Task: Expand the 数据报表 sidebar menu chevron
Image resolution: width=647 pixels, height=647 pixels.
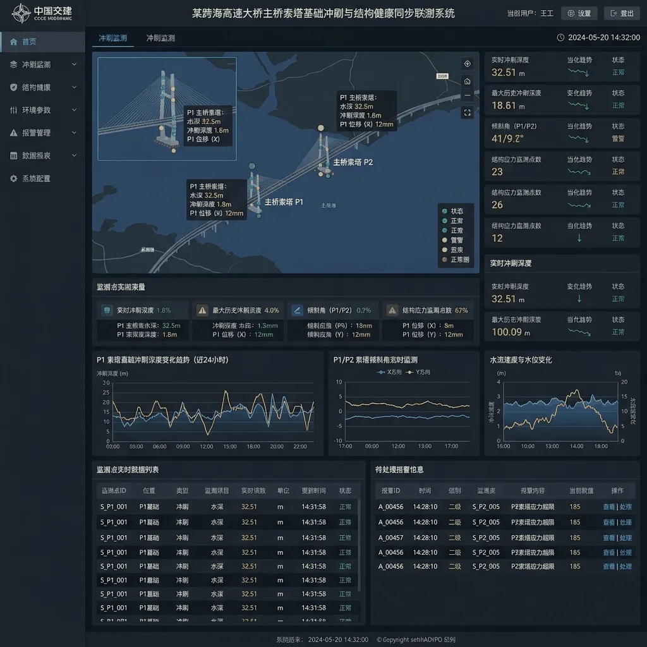Action: tap(75, 155)
